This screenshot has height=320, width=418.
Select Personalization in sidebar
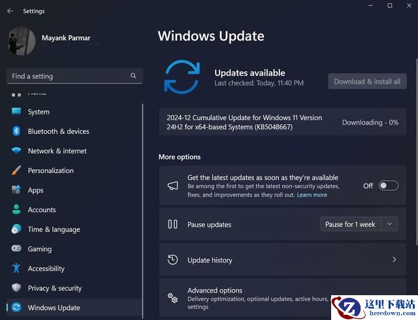click(x=74, y=170)
